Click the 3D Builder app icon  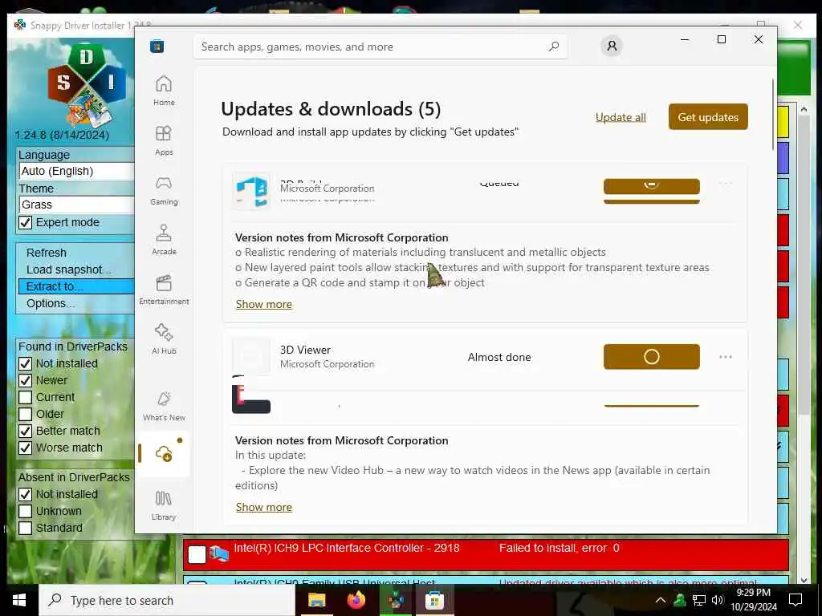click(251, 191)
